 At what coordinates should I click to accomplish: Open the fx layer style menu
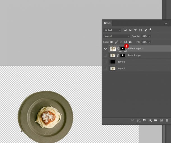[x=138, y=120]
